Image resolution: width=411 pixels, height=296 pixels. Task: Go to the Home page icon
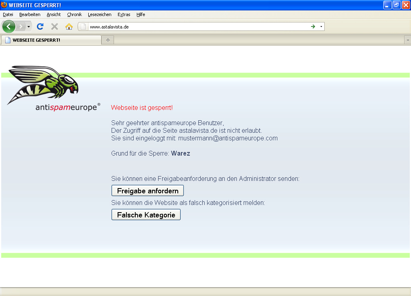point(69,26)
